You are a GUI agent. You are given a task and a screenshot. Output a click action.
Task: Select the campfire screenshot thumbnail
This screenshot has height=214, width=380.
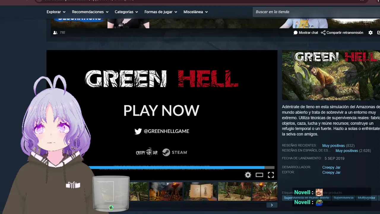click(166, 191)
